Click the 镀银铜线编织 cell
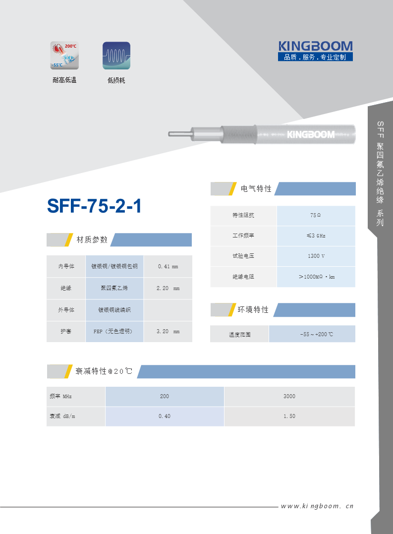The image size is (393, 534). pos(114,310)
